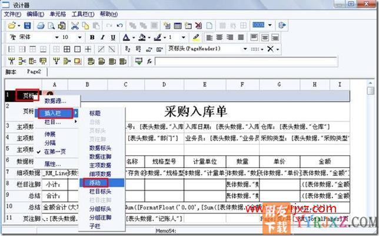Open the 帮助(H) menu

coord(109,14)
